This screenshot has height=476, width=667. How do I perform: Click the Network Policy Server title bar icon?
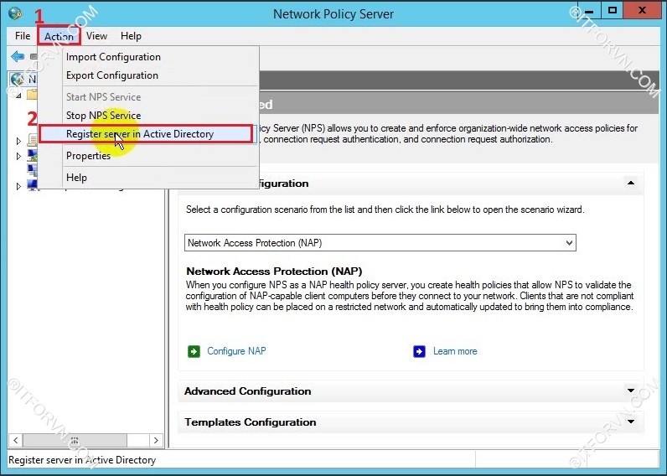[15, 13]
